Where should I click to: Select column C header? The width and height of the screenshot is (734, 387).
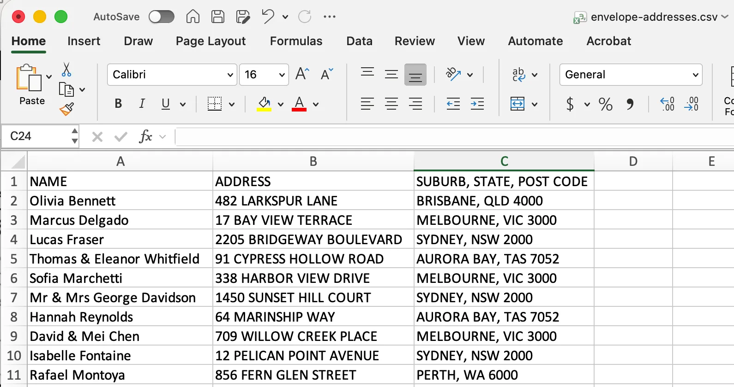[504, 161]
